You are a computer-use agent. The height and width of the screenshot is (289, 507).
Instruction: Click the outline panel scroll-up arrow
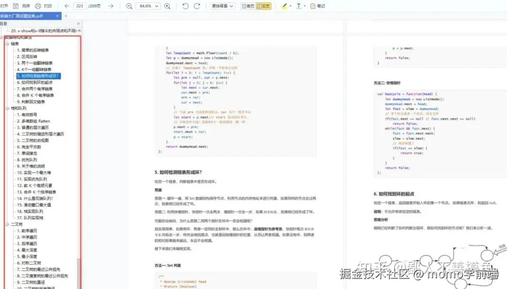tap(79, 30)
